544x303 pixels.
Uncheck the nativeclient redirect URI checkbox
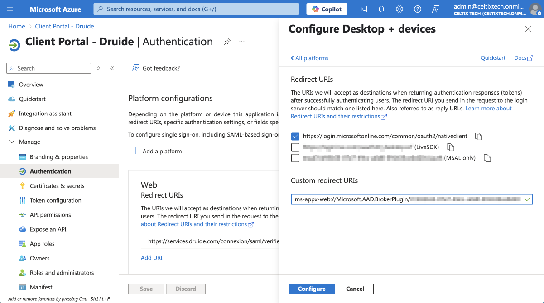pos(295,136)
